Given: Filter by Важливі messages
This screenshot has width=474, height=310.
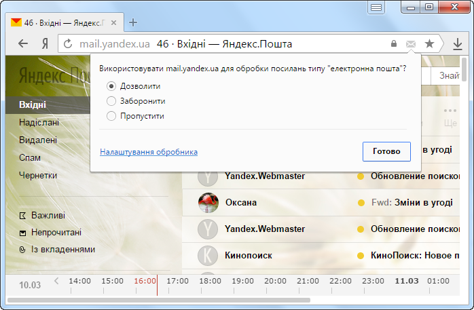Looking at the screenshot, I should click(48, 216).
